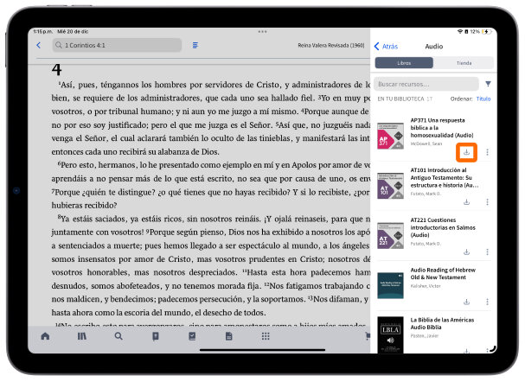Tap the three-dot multitasking handle at top
Viewport: 525px width, 382px height.
tap(263, 32)
